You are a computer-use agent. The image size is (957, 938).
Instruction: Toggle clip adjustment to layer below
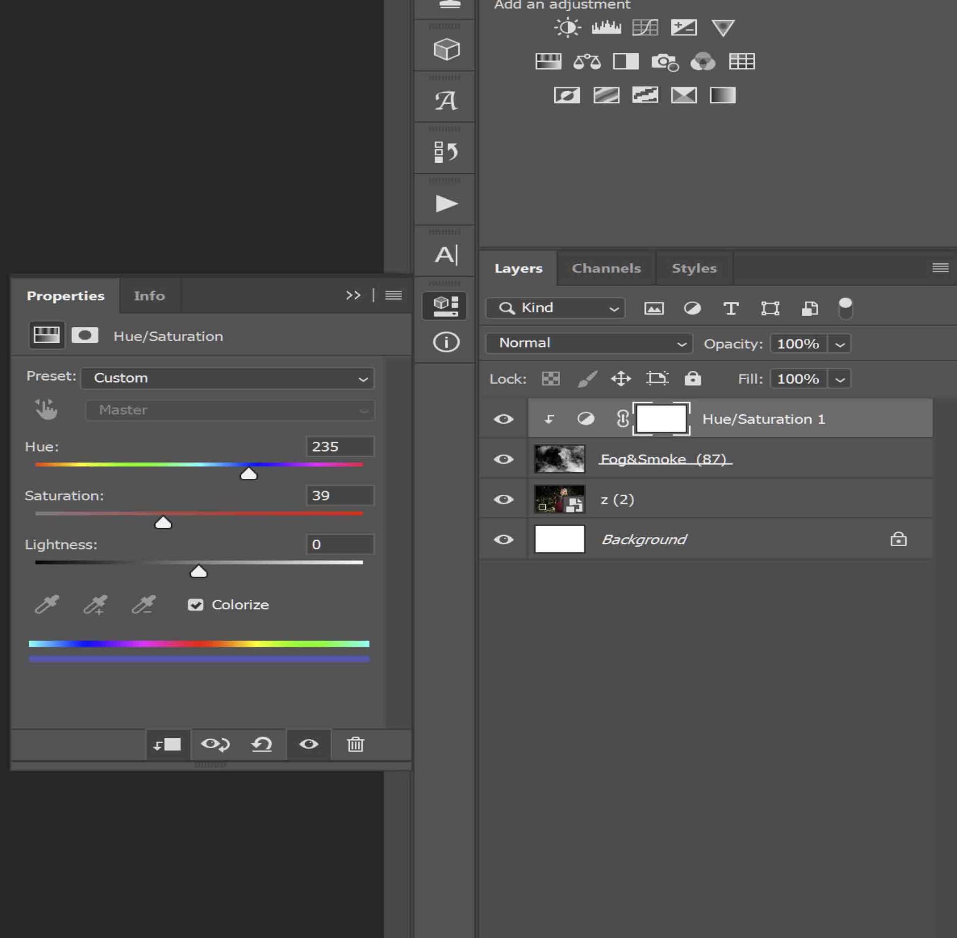pos(167,744)
